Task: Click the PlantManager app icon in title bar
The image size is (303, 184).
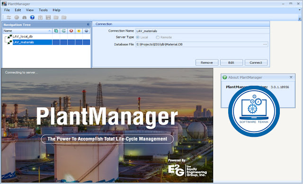Action: click(4, 4)
